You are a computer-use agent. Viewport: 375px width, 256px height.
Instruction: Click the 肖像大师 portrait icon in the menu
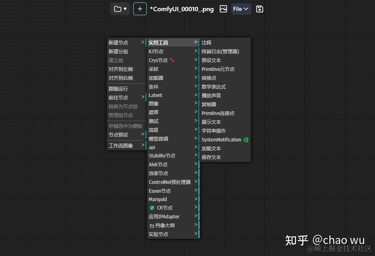(152, 225)
